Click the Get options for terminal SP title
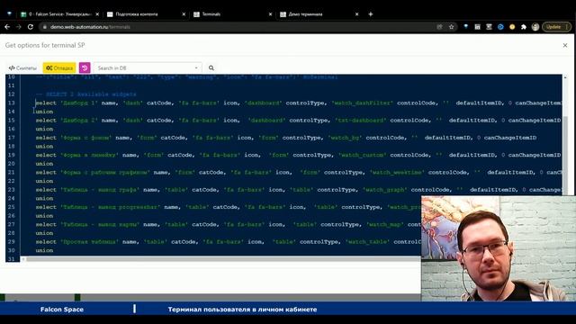This screenshot has height=324, width=576. [x=45, y=45]
